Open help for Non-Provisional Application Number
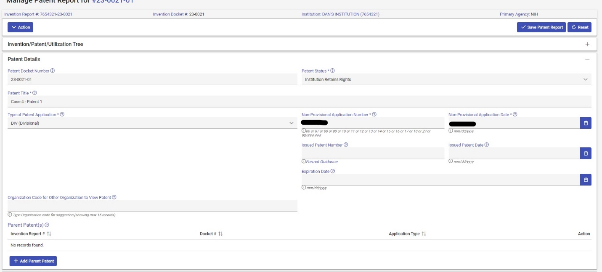602x272 pixels. [x=374, y=115]
